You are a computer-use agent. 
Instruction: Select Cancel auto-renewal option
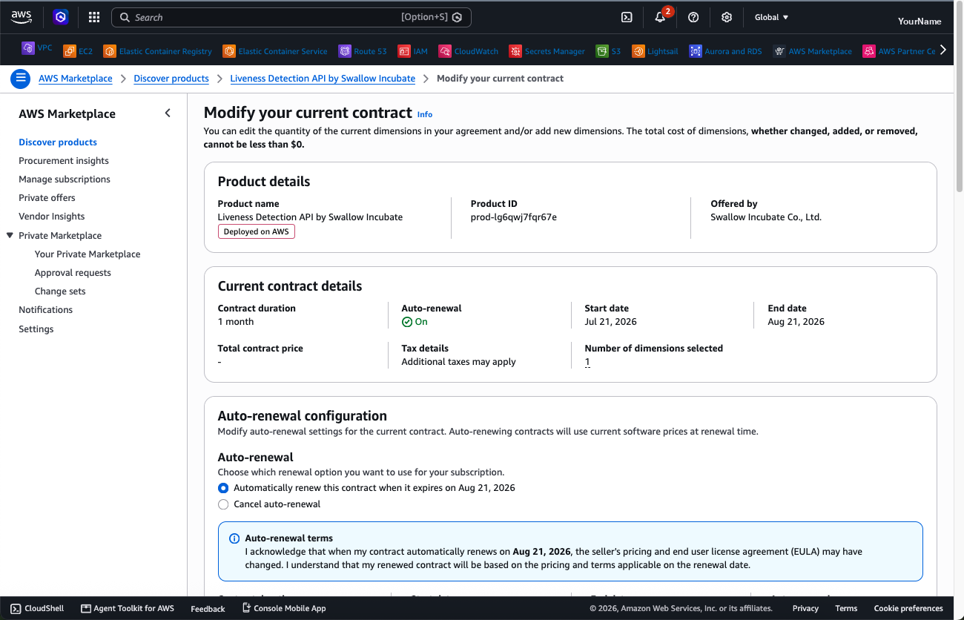coord(223,504)
